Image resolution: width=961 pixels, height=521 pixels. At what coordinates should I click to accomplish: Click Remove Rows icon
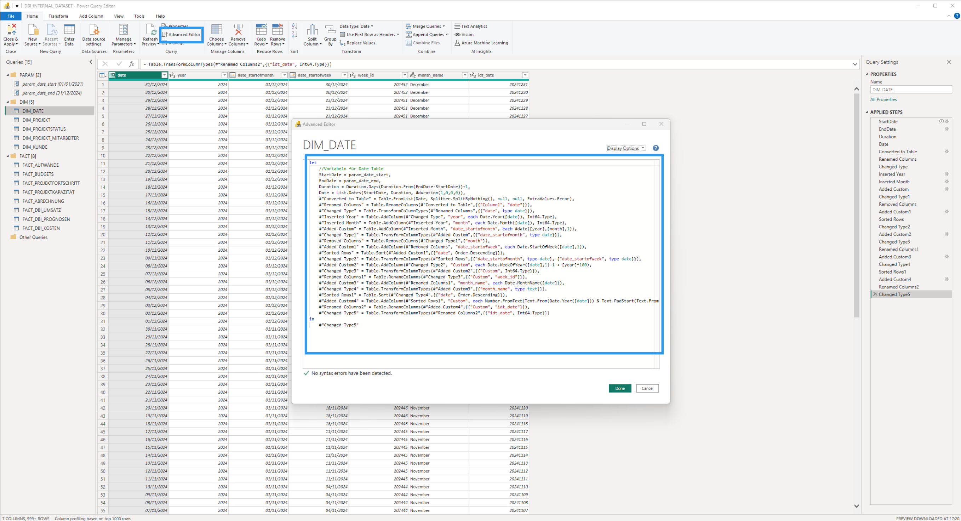(278, 30)
